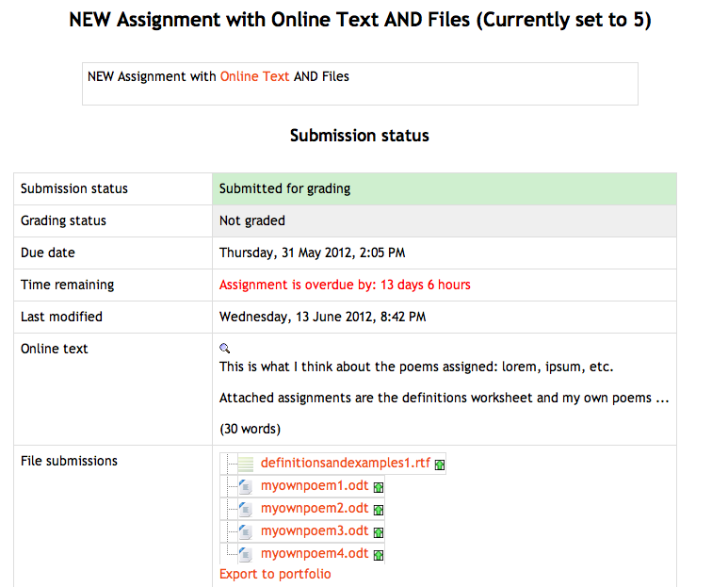Open the definitionsandexamples1.rtf file link
Screen dimensions: 712x587
point(345,463)
